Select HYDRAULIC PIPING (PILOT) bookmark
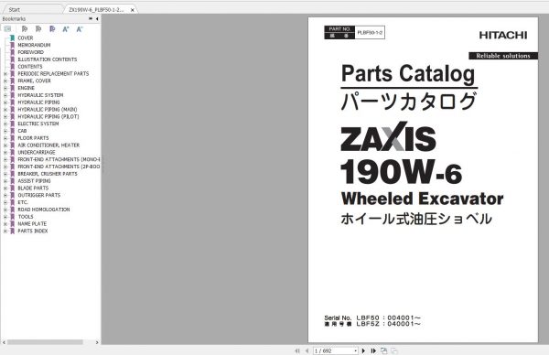Image resolution: width=549 pixels, height=355 pixels. tap(48, 116)
